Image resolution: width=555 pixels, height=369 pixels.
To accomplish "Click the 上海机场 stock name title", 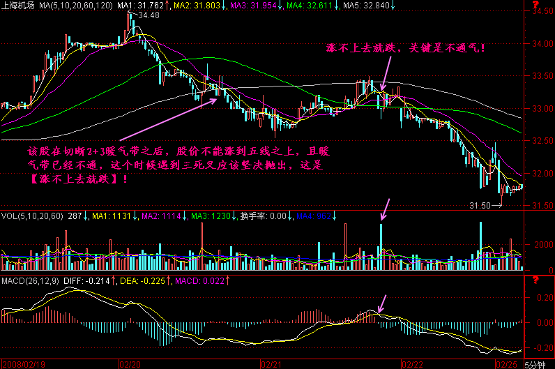I will coord(18,5).
